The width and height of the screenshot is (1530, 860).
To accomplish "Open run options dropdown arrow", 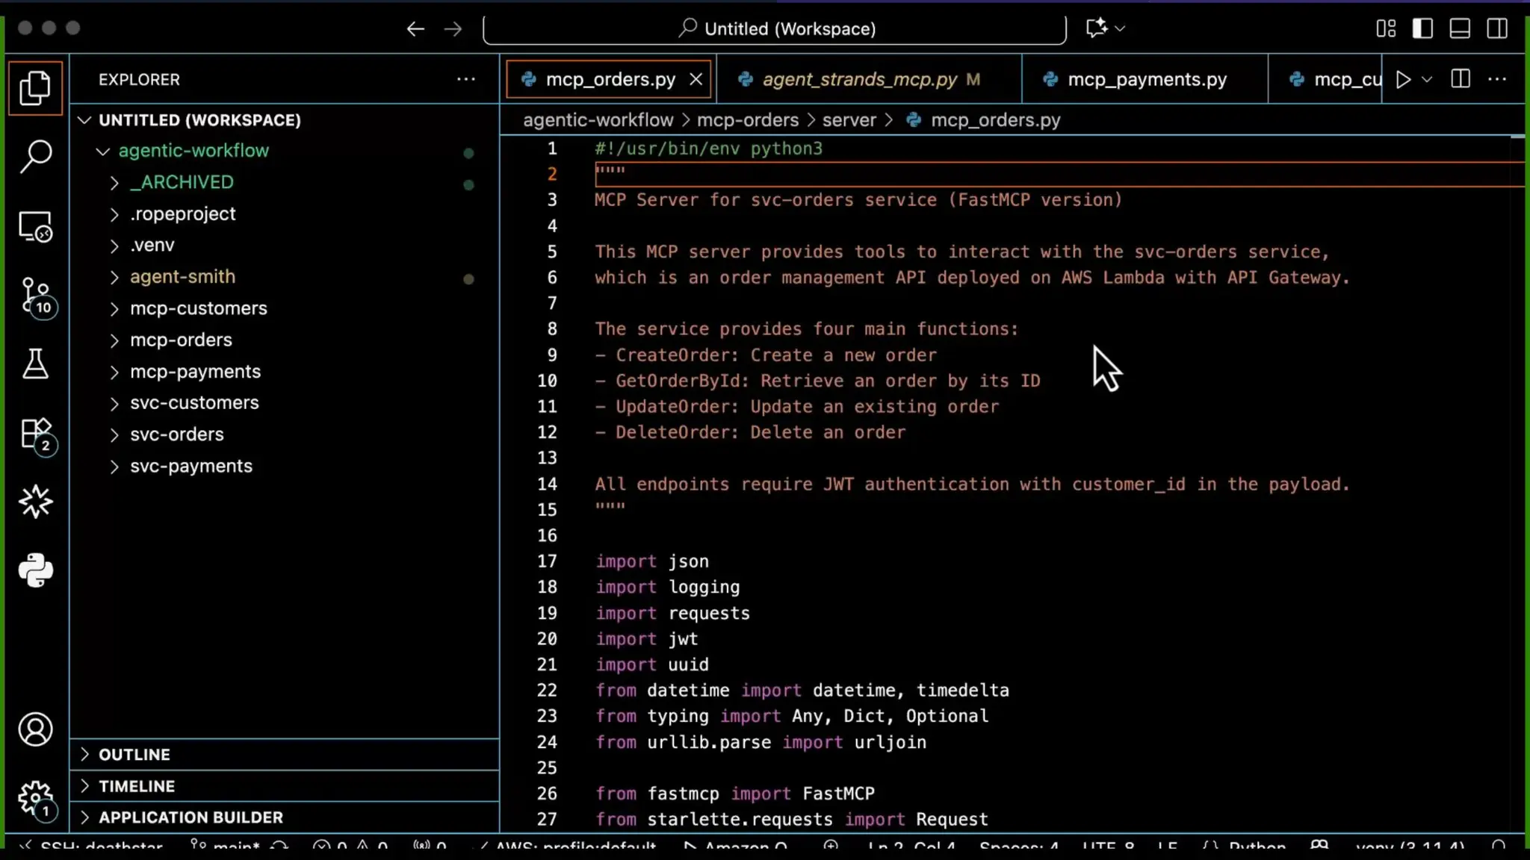I will click(1427, 79).
